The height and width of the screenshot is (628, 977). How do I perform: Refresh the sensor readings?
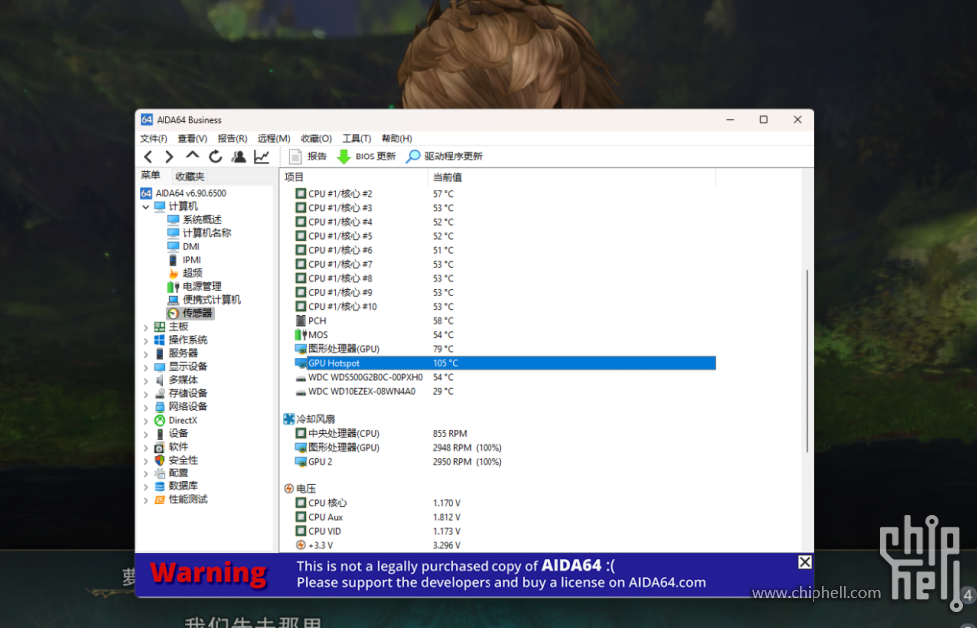click(x=215, y=157)
